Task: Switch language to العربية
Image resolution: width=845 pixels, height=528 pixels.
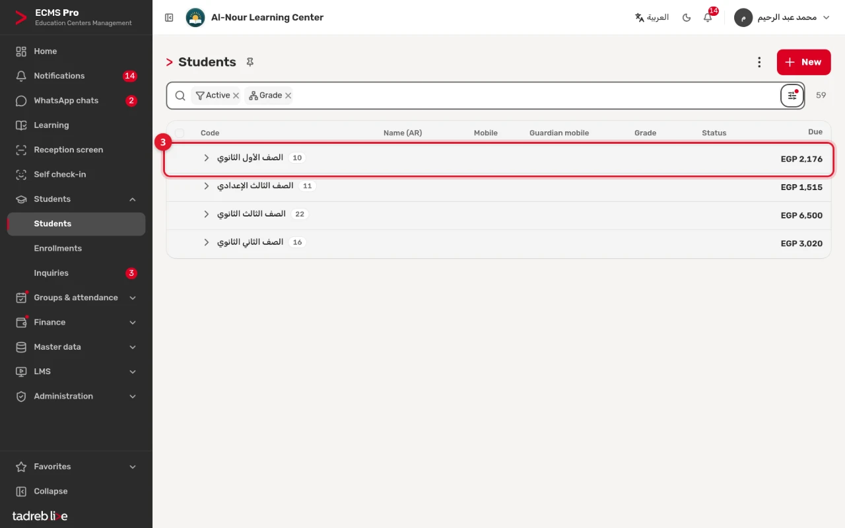Action: pyautogui.click(x=652, y=18)
